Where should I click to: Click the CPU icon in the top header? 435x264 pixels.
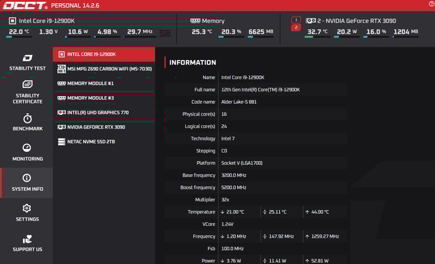click(12, 21)
